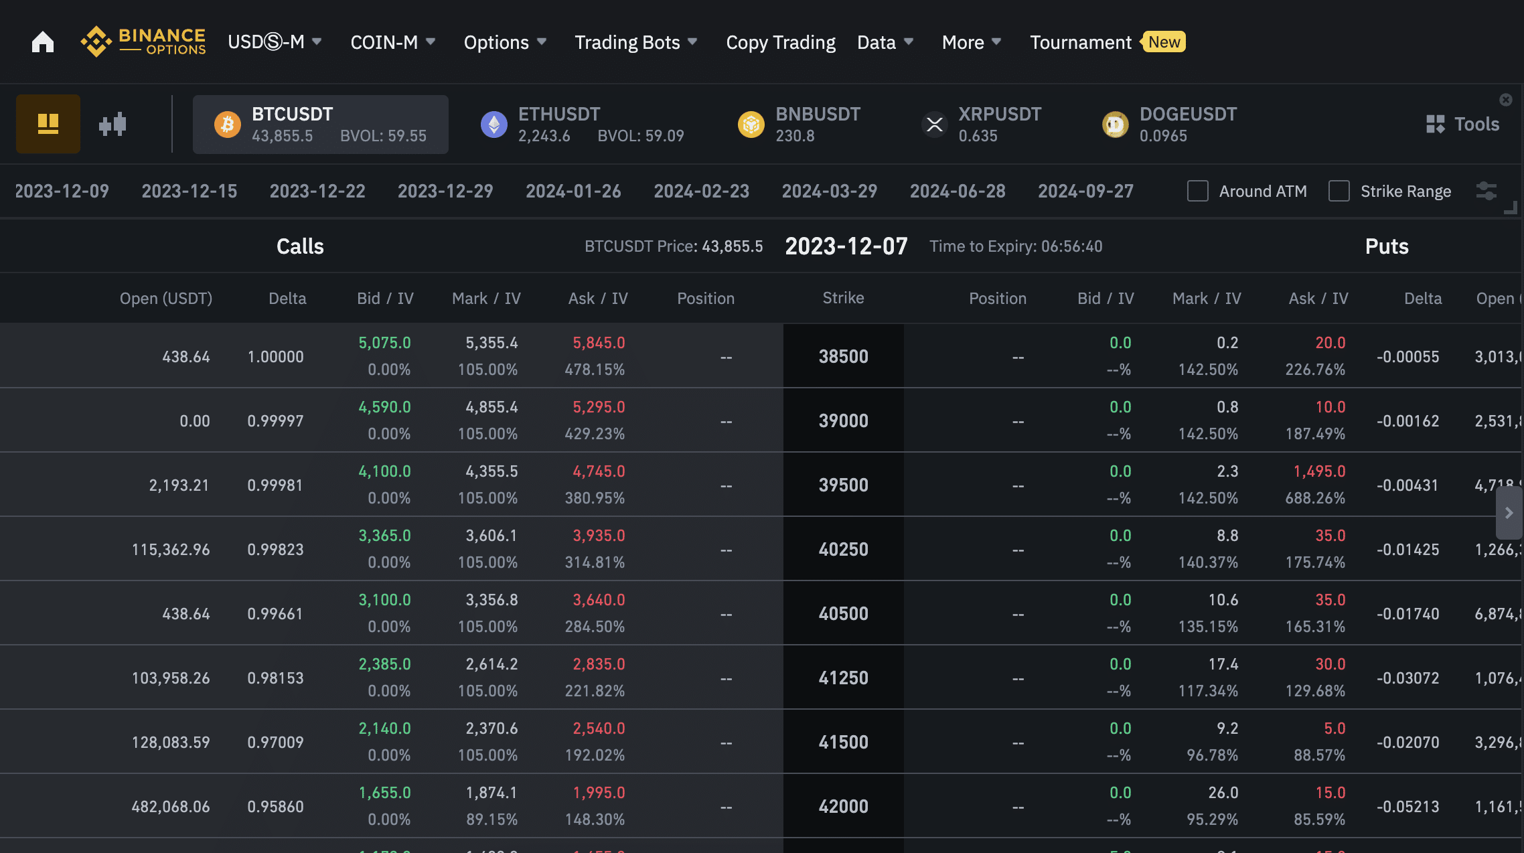Open the Options dropdown menu

click(x=506, y=42)
